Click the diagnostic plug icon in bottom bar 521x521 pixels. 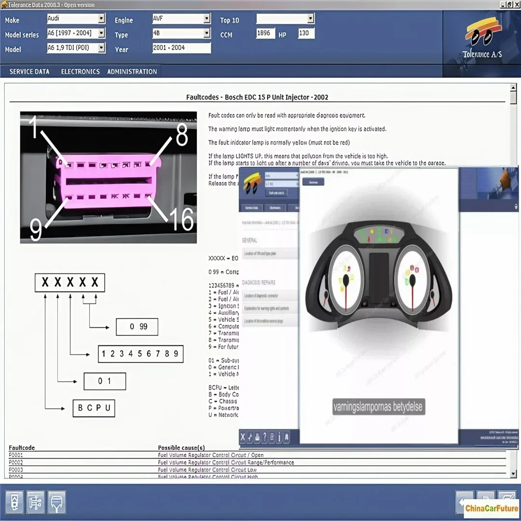56,502
